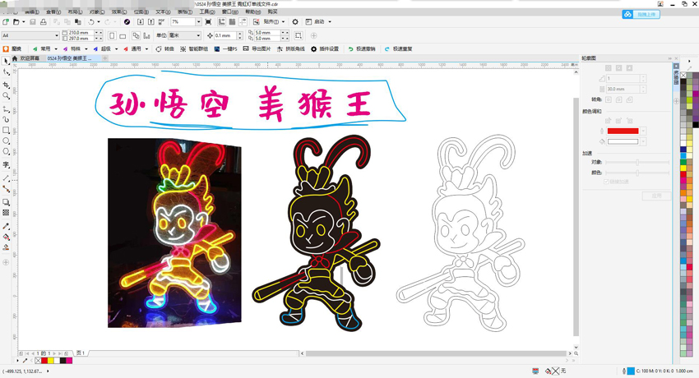The image size is (699, 378).
Task: Adjust the 颜色 acceleration slider
Action: (x=637, y=173)
